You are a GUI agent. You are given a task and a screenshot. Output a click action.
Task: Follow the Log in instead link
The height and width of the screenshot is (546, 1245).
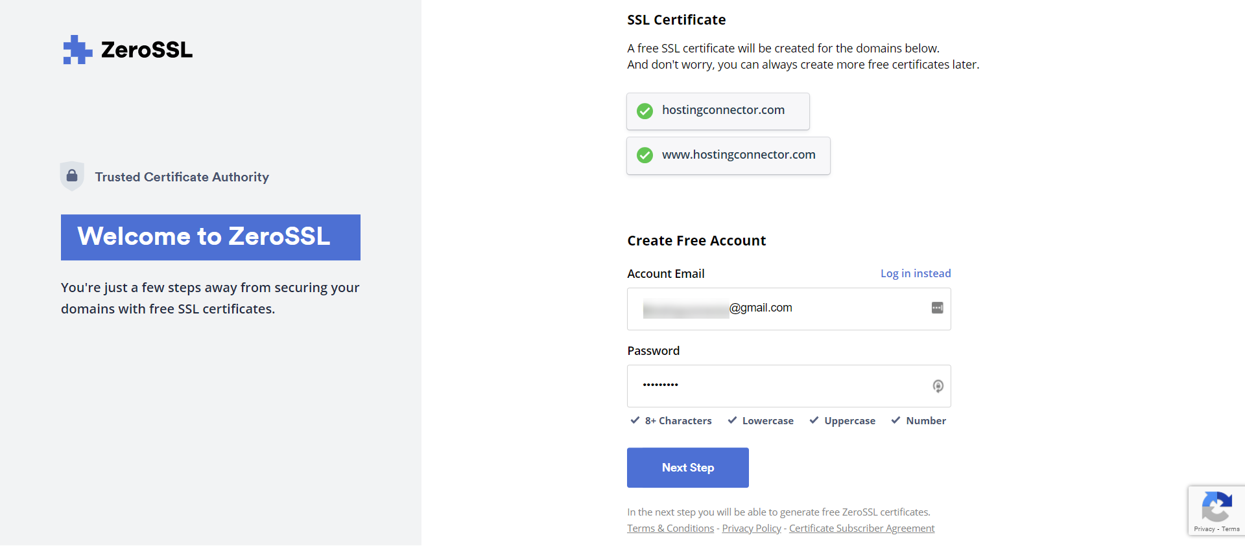916,273
